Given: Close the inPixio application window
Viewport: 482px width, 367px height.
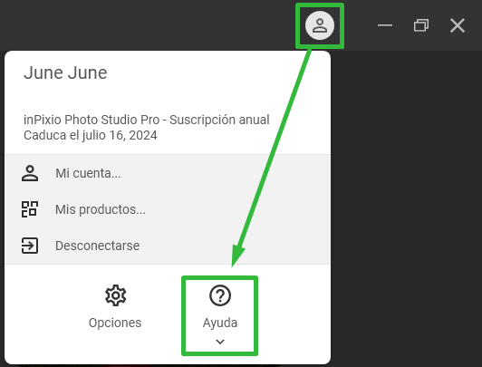Looking at the screenshot, I should 458,25.
